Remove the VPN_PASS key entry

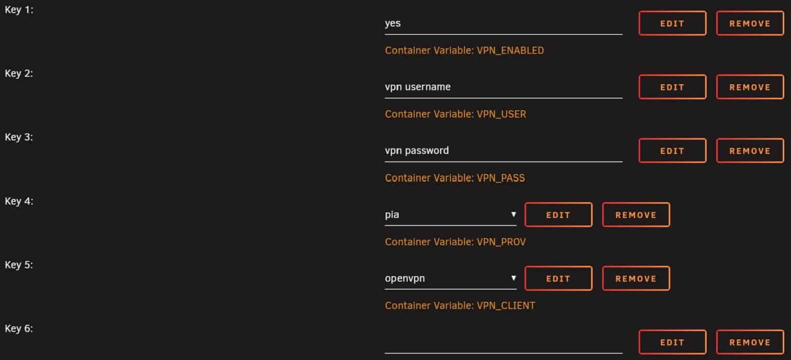pos(749,151)
